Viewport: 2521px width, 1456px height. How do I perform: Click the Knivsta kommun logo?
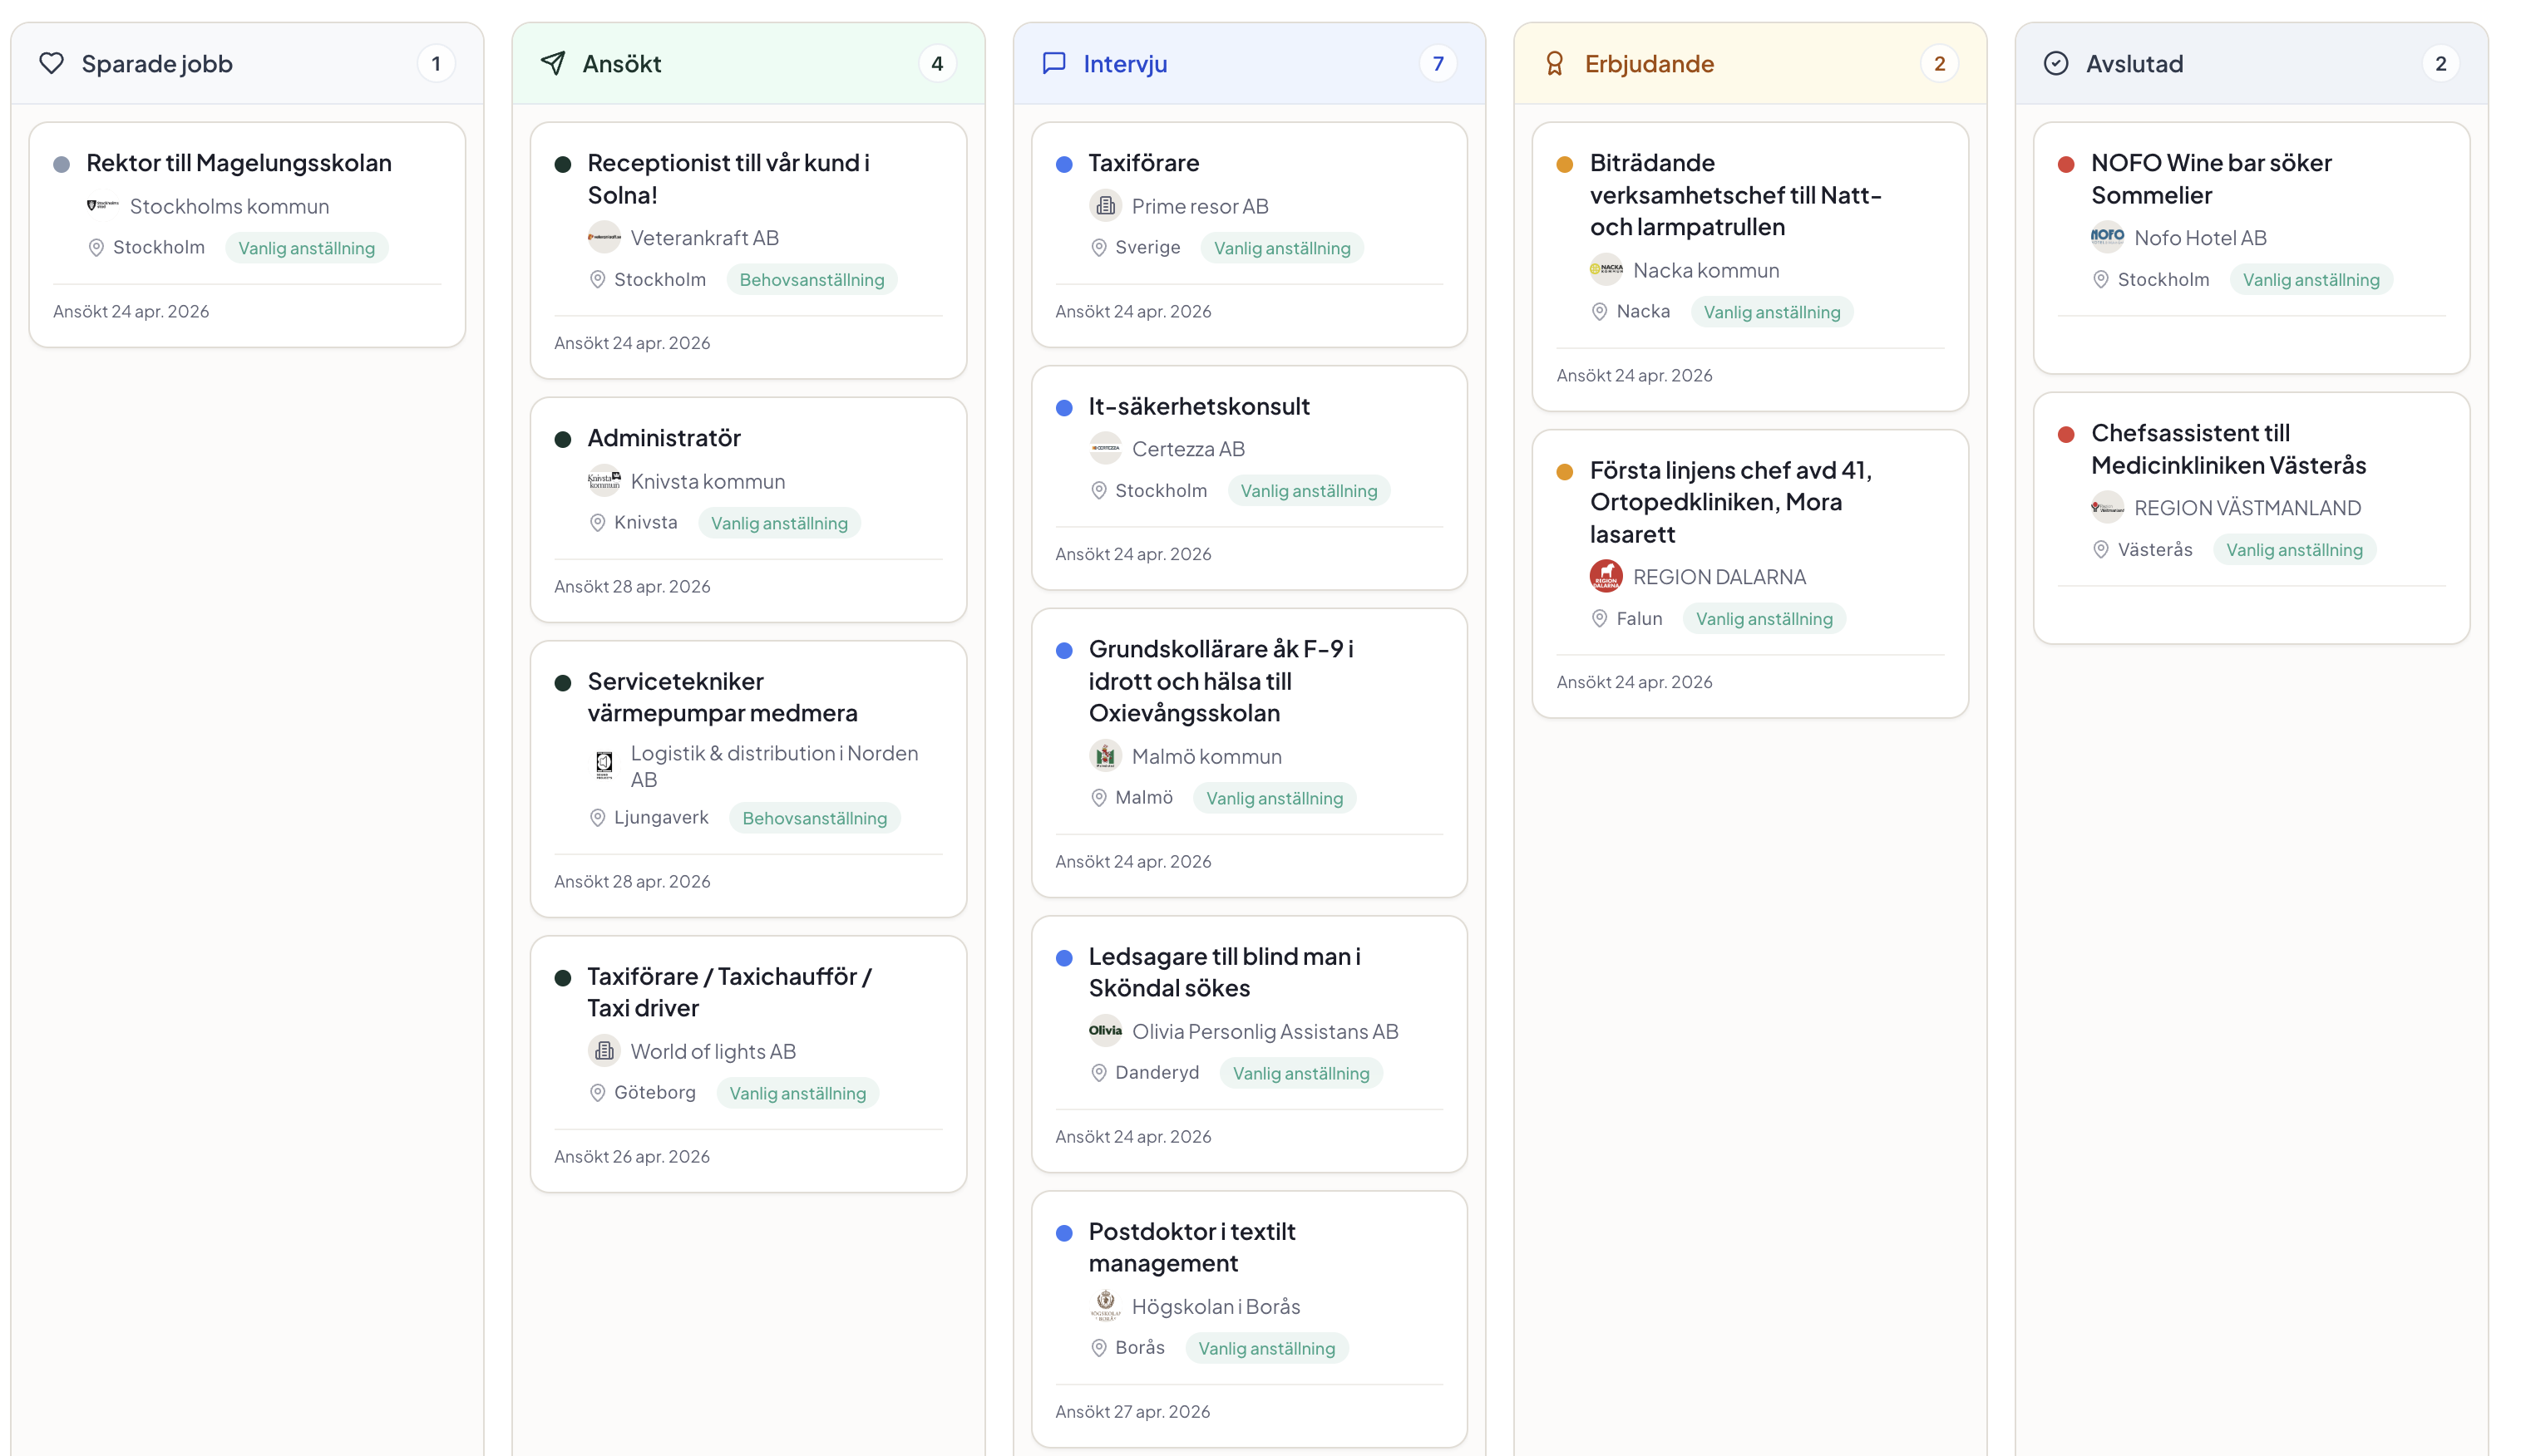[x=604, y=481]
